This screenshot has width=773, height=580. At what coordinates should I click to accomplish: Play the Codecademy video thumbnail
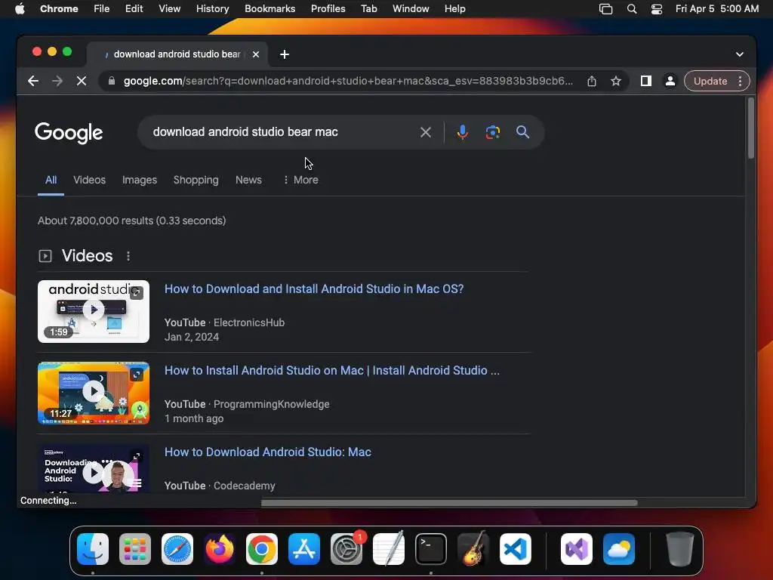(94, 468)
